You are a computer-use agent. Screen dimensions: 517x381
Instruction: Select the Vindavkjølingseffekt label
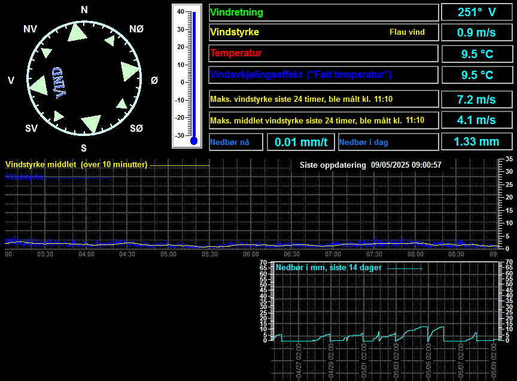[x=301, y=75]
